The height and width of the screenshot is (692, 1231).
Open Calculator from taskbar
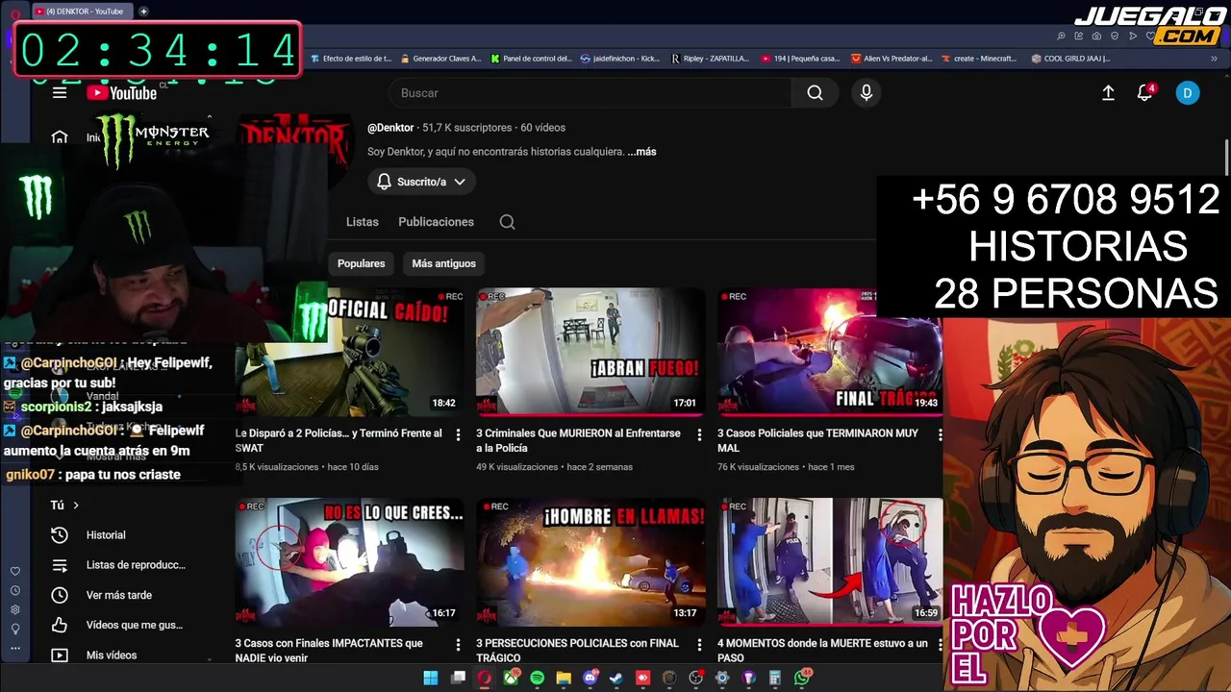pos(775,678)
